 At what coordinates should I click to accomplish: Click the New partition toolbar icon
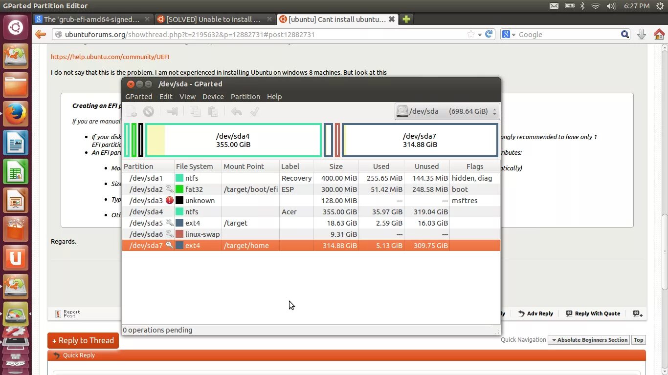point(132,111)
